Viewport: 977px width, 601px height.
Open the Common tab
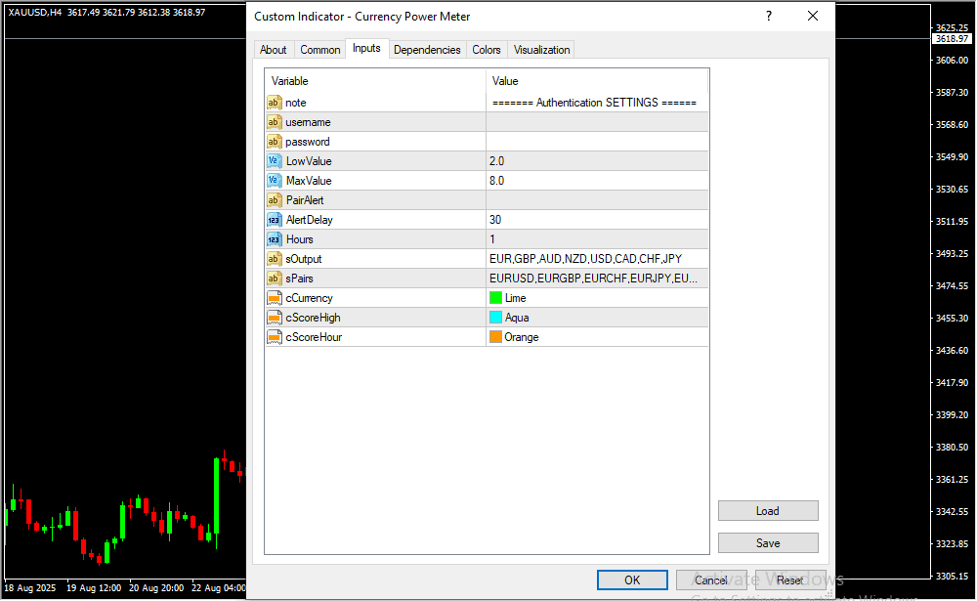pyautogui.click(x=320, y=50)
